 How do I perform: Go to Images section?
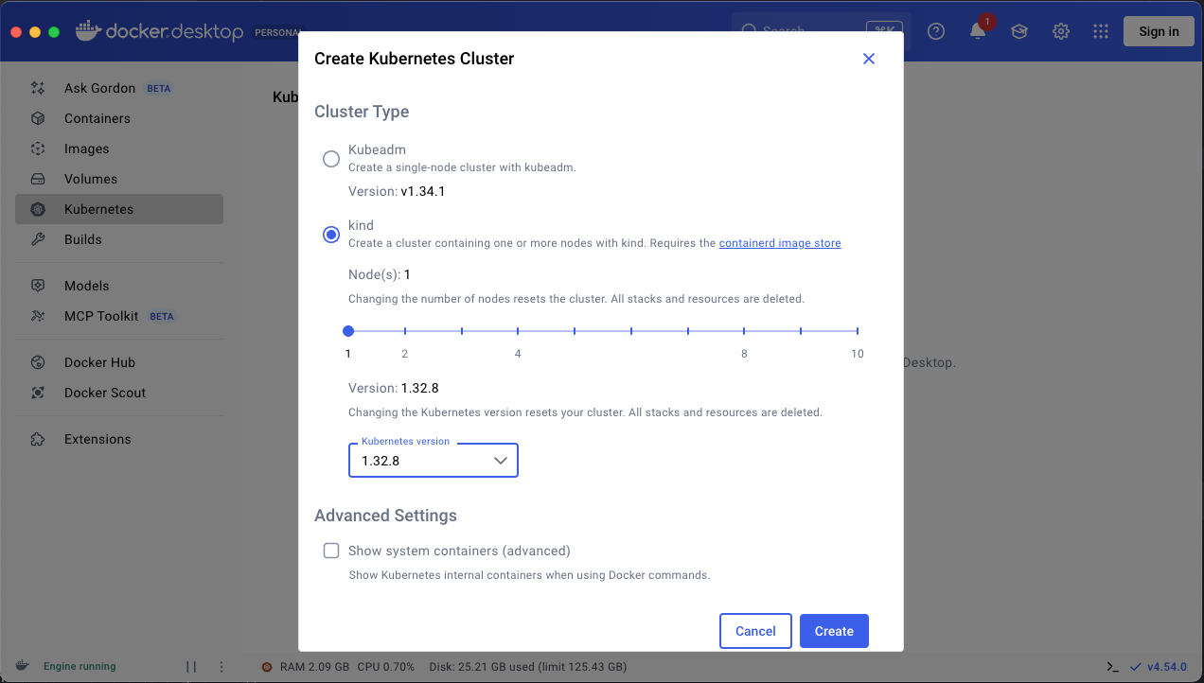[x=119, y=149]
